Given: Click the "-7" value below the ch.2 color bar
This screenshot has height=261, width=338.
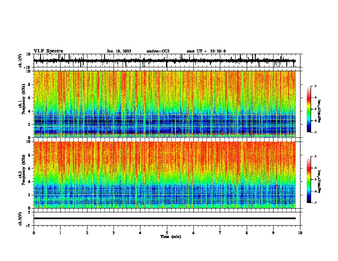Looking at the screenshot, I should pyautogui.click(x=315, y=203).
